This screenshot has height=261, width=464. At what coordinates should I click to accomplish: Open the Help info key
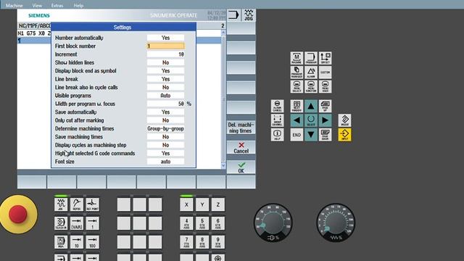[277, 135]
